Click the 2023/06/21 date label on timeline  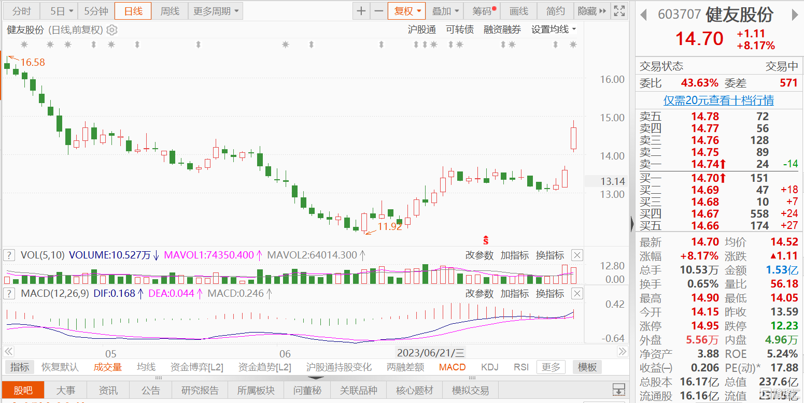click(430, 353)
